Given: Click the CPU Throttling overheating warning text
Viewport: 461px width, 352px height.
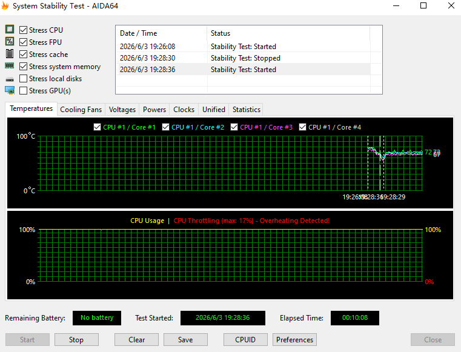Looking at the screenshot, I should coord(251,221).
